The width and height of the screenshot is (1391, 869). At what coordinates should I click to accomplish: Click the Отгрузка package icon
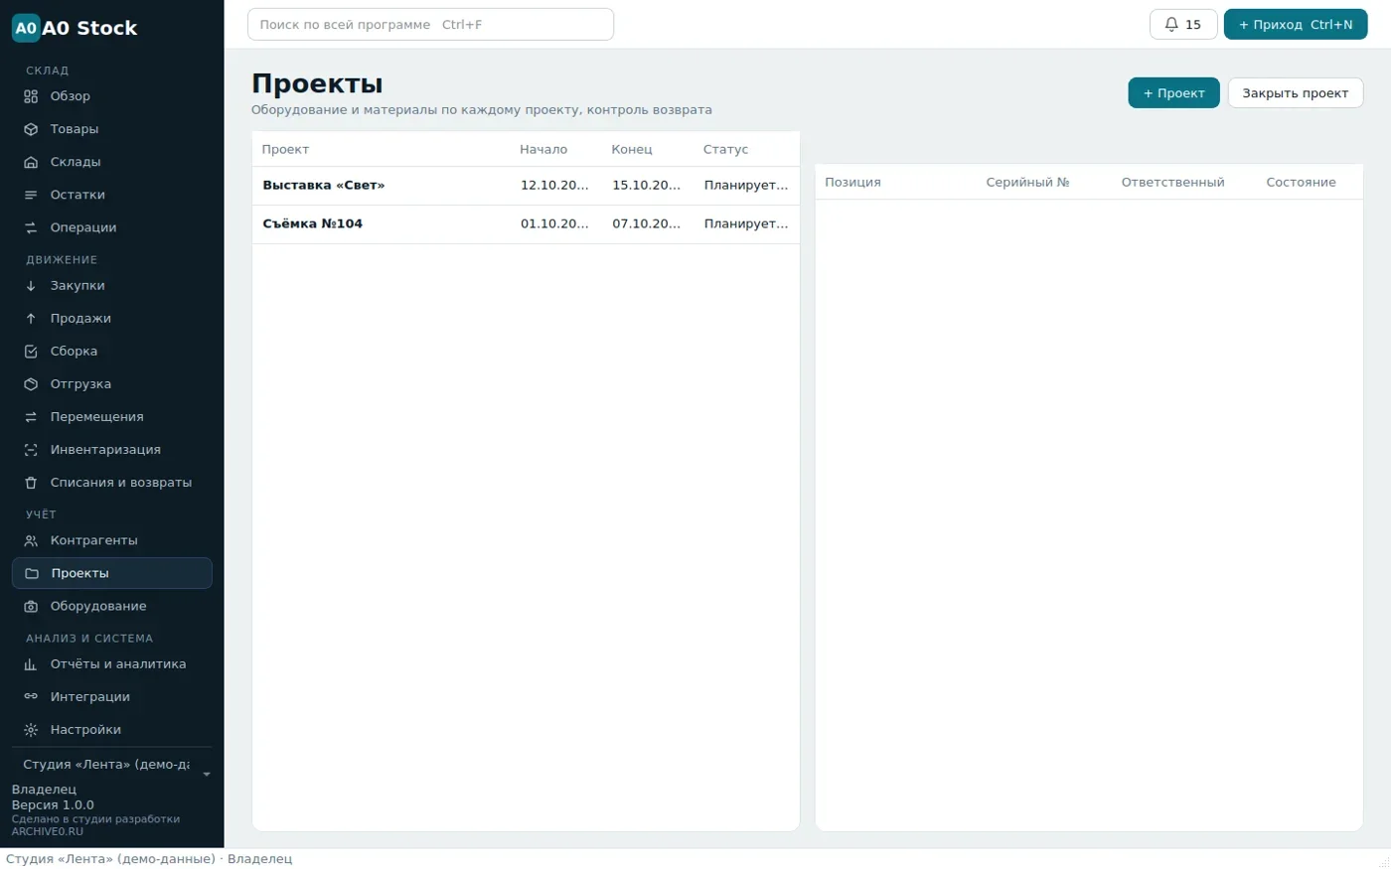31,384
